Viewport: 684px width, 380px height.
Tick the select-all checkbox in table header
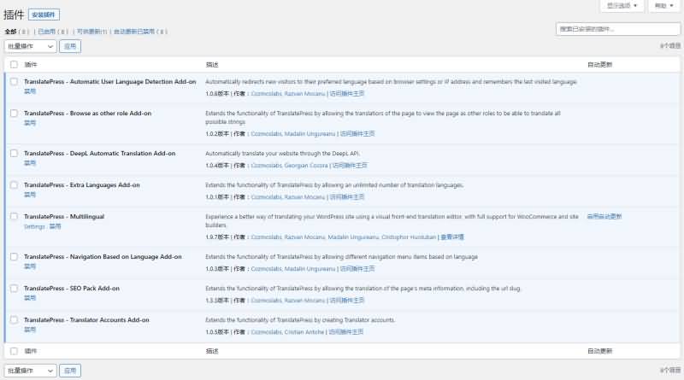14,65
